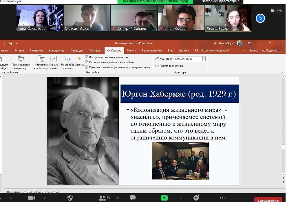Open the Рецензирование ribbon tab
The image size is (287, 202).
[x=151, y=50]
